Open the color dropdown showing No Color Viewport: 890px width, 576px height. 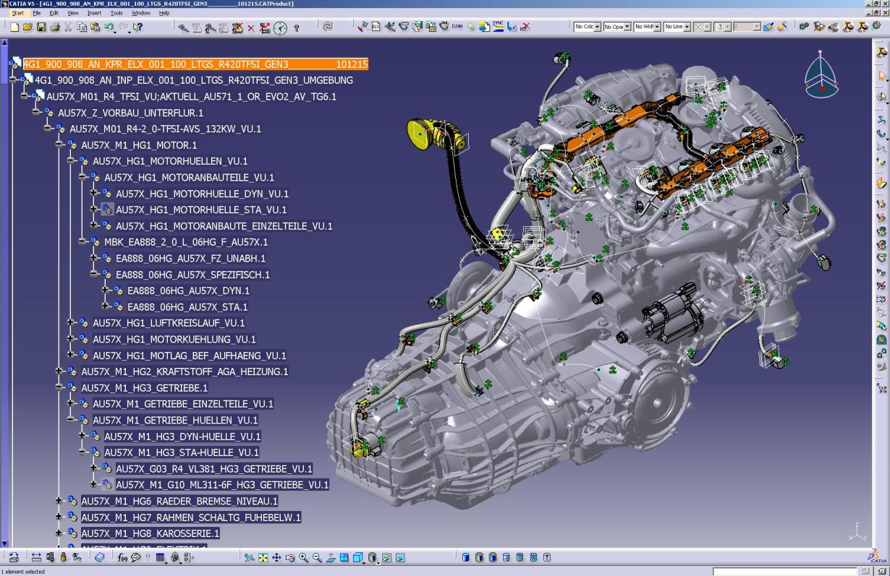click(588, 27)
